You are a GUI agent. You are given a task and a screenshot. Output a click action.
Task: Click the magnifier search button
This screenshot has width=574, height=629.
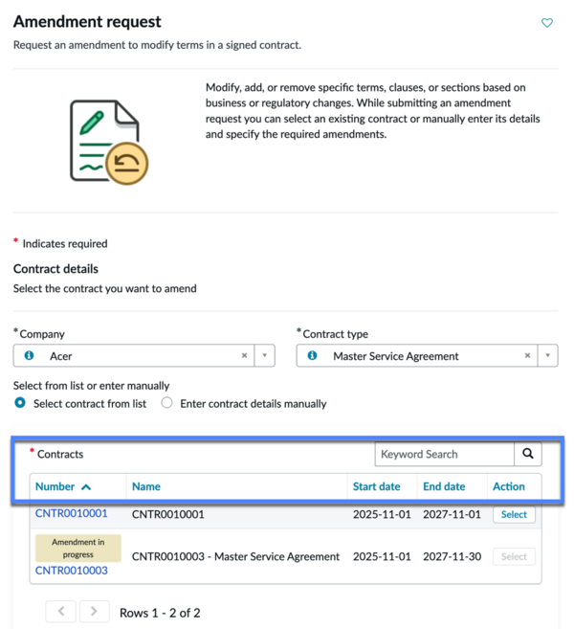(x=528, y=454)
